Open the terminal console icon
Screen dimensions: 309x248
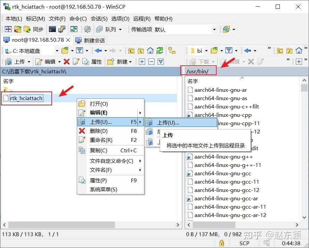[52, 29]
